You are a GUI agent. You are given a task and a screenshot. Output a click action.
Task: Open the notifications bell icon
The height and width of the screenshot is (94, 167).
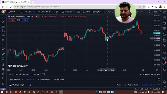[164, 69]
